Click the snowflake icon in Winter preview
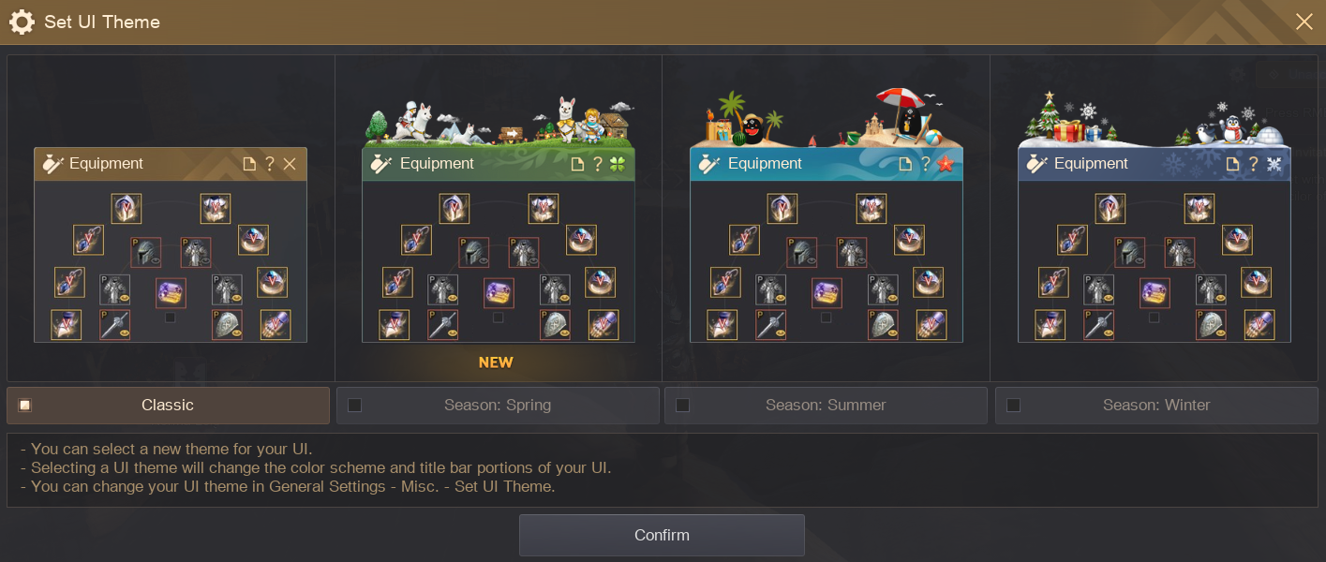Screen dimensions: 1326x562 coord(1274,164)
